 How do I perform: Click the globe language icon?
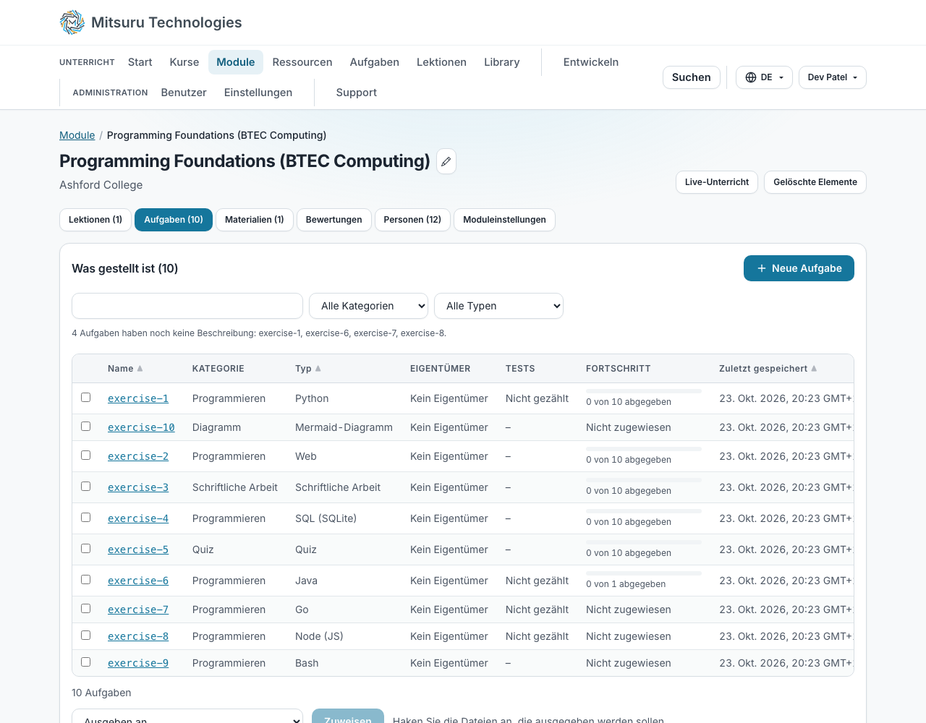[x=751, y=77]
